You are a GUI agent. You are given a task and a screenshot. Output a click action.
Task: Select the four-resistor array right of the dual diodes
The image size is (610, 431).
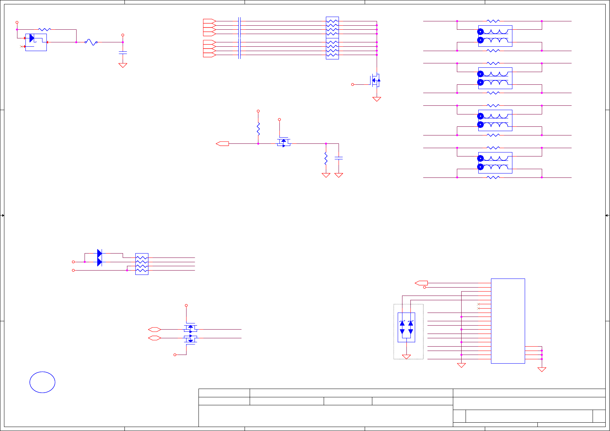point(142,264)
